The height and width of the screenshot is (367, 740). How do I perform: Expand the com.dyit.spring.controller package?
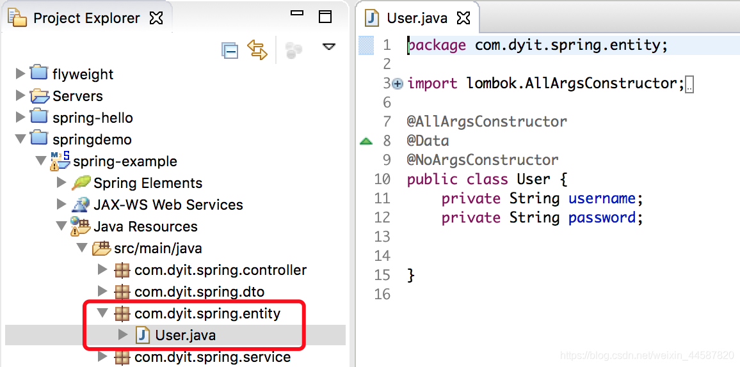pyautogui.click(x=102, y=270)
